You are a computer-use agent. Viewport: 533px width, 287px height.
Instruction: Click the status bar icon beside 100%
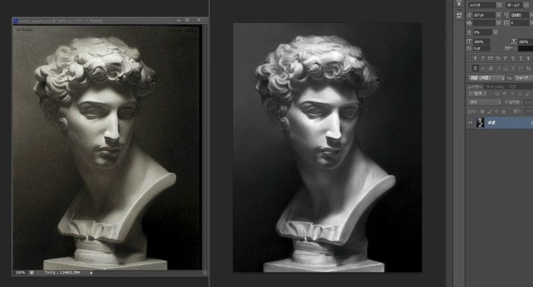(x=31, y=273)
